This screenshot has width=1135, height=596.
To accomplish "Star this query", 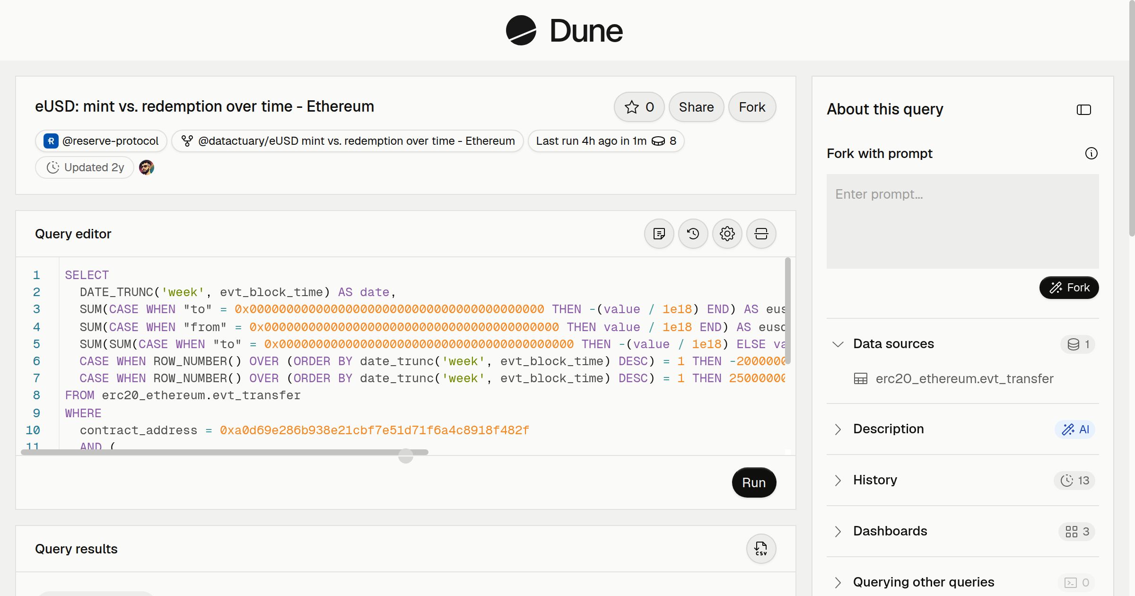I will tap(639, 107).
